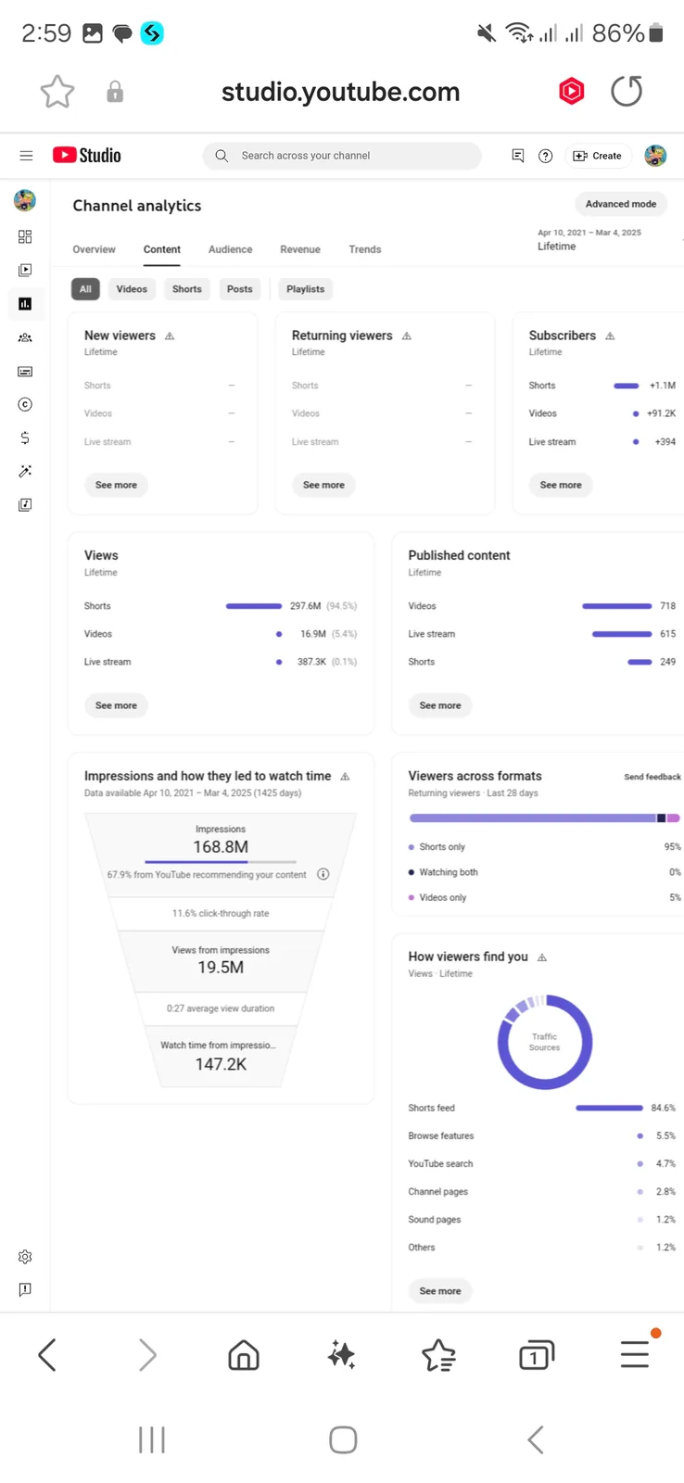Select the Posts filter chip
684x1483 pixels.
pyautogui.click(x=240, y=289)
